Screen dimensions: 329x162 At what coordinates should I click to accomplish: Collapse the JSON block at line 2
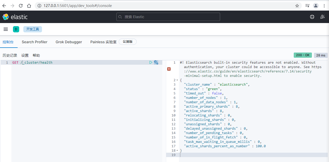click(x=177, y=80)
